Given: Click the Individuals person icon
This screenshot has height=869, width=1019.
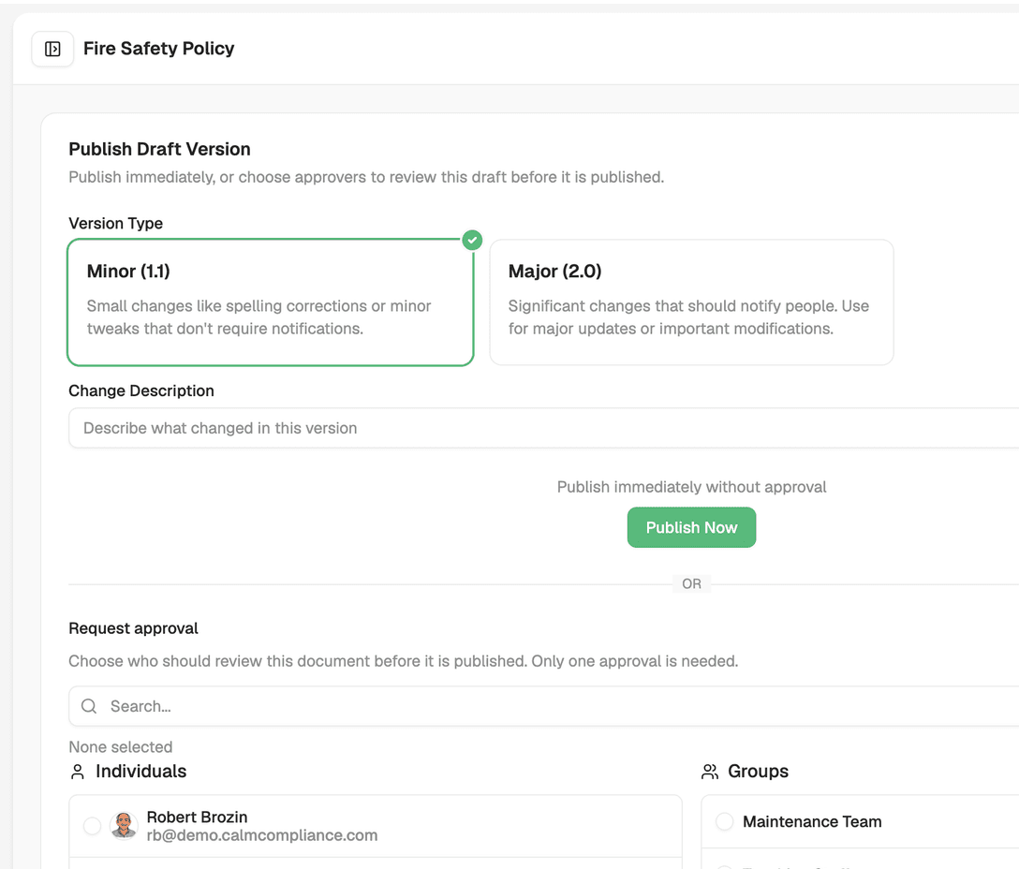Looking at the screenshot, I should tap(78, 772).
